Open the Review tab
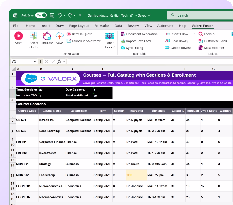 (x=133, y=26)
